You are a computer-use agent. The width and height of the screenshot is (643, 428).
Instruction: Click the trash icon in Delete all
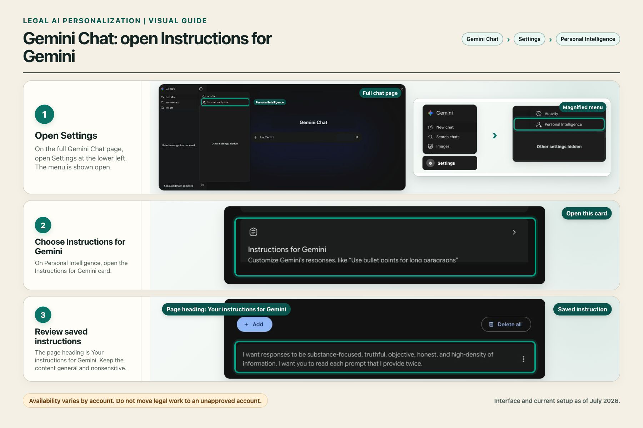tap(491, 324)
